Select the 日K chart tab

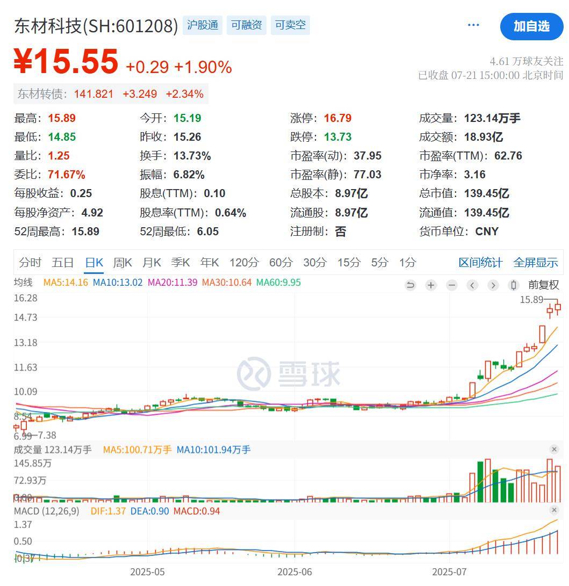[x=94, y=262]
